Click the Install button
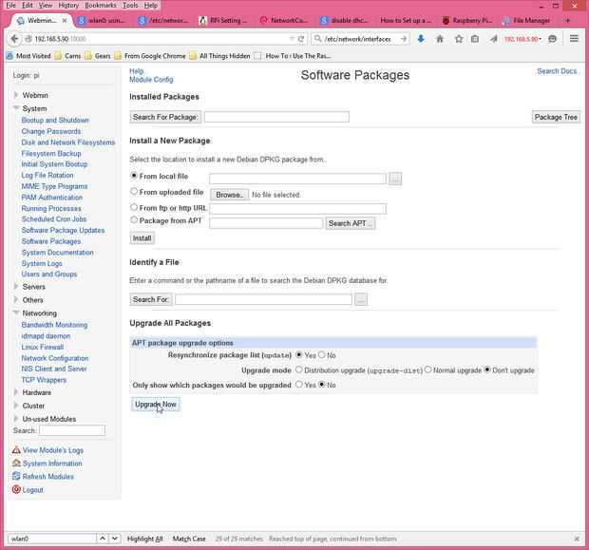Screen dimensions: 589x550 142,238
